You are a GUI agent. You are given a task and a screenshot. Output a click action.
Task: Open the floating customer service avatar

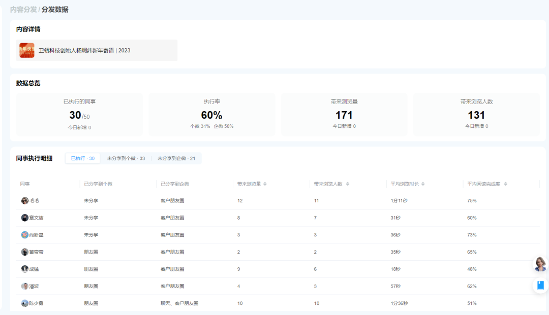pyautogui.click(x=540, y=263)
